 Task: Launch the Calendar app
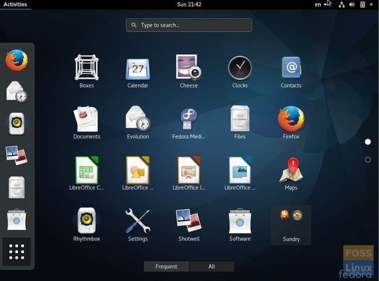click(x=138, y=72)
